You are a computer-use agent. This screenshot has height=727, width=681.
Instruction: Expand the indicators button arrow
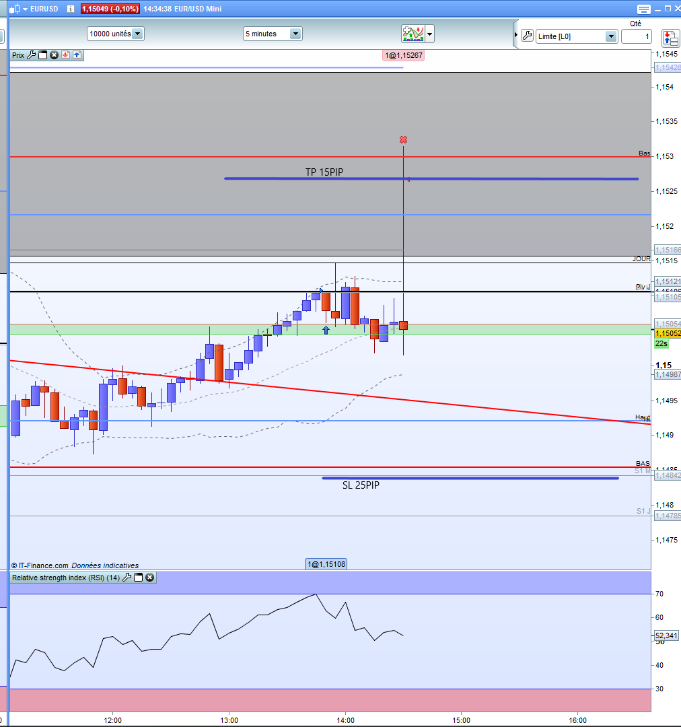(x=430, y=34)
